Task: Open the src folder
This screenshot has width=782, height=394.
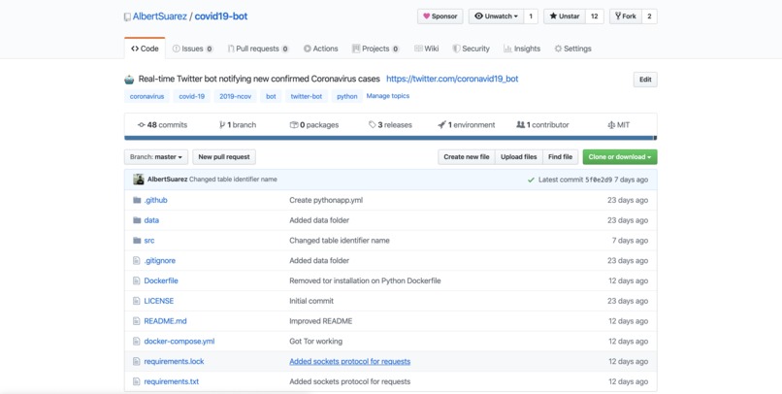Action: point(149,241)
